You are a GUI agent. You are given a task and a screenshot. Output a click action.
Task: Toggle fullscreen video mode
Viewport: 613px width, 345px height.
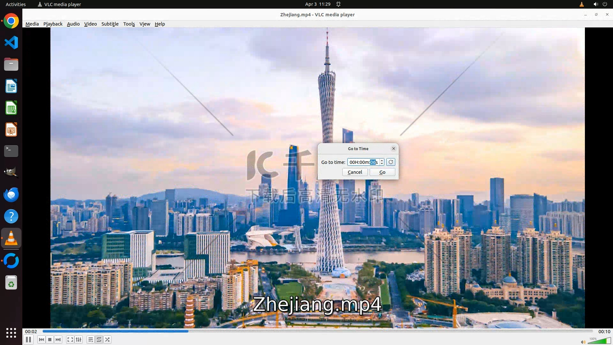pyautogui.click(x=70, y=340)
